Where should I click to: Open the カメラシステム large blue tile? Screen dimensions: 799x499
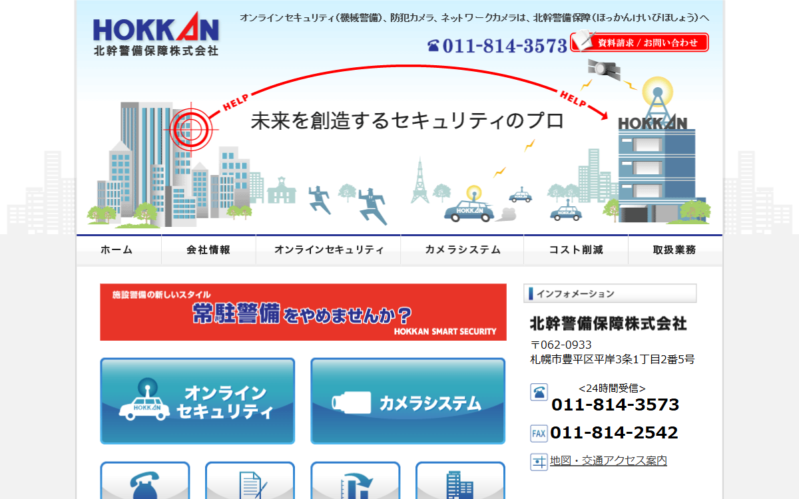[408, 401]
